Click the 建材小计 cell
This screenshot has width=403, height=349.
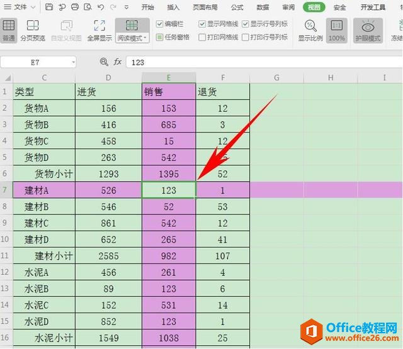pos(44,256)
